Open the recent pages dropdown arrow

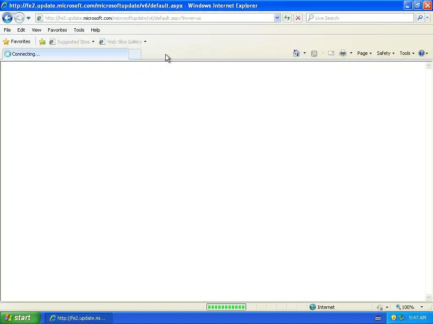[x=28, y=18]
